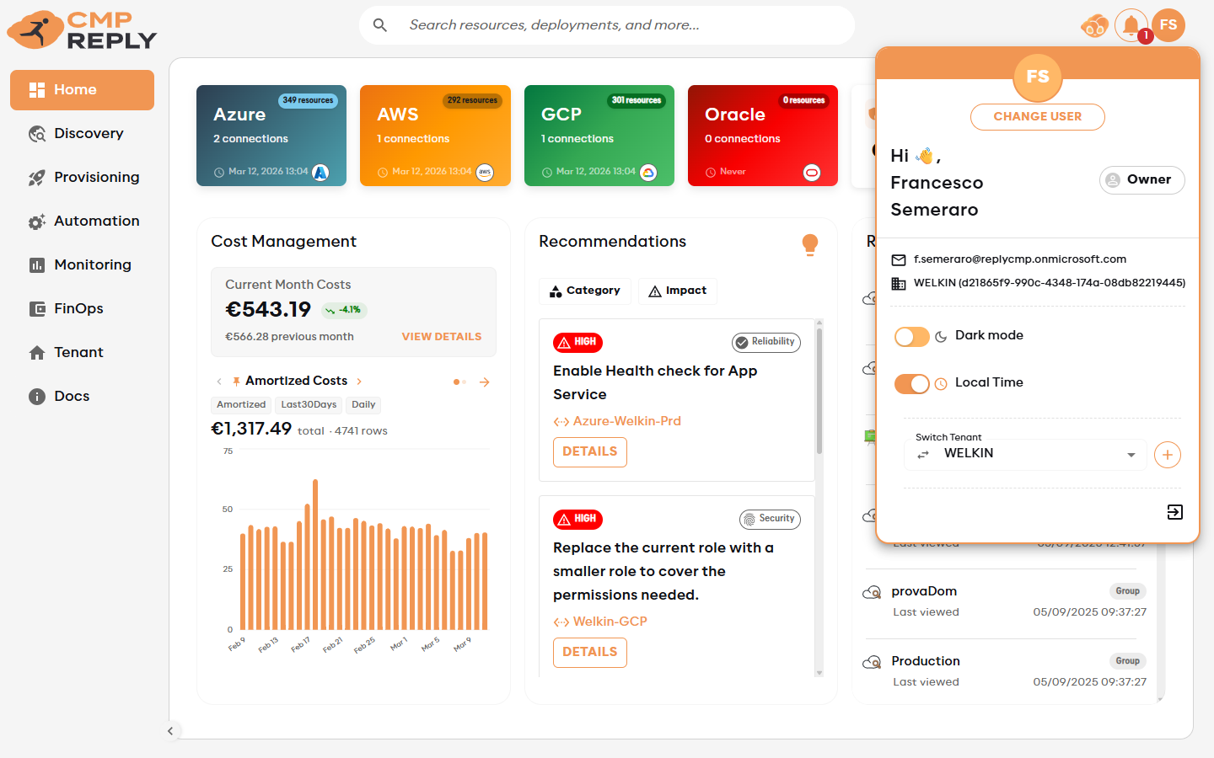Viewport: 1214px width, 758px height.
Task: Click VIEW DETAILS for current month costs
Action: click(441, 337)
